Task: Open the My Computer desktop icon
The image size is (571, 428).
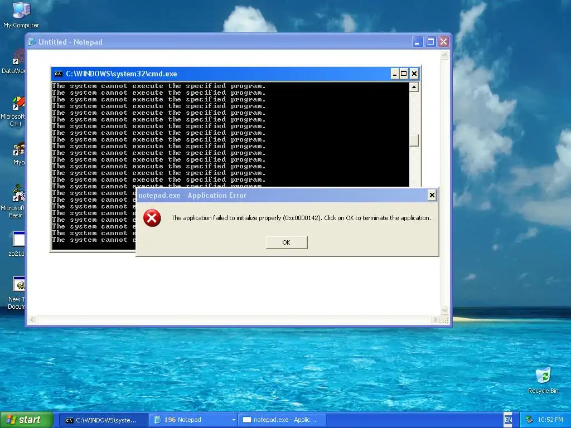Action: [x=21, y=15]
